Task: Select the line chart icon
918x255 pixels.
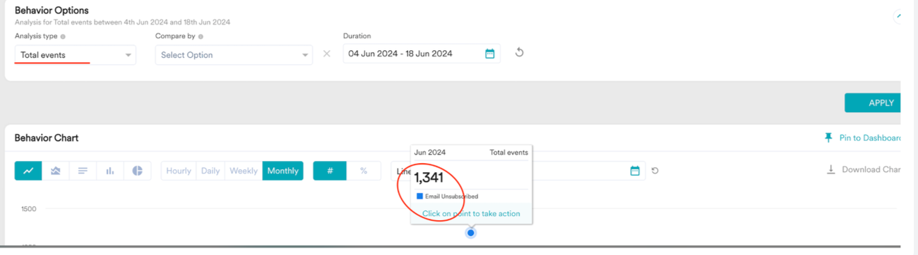Action: (x=29, y=171)
